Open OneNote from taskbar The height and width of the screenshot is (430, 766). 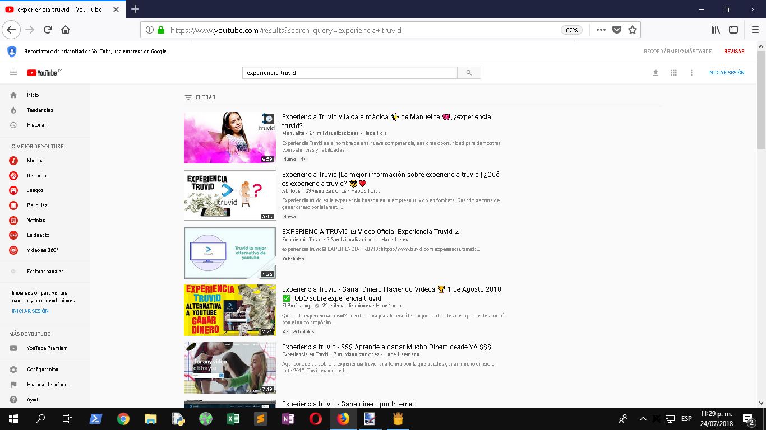288,419
